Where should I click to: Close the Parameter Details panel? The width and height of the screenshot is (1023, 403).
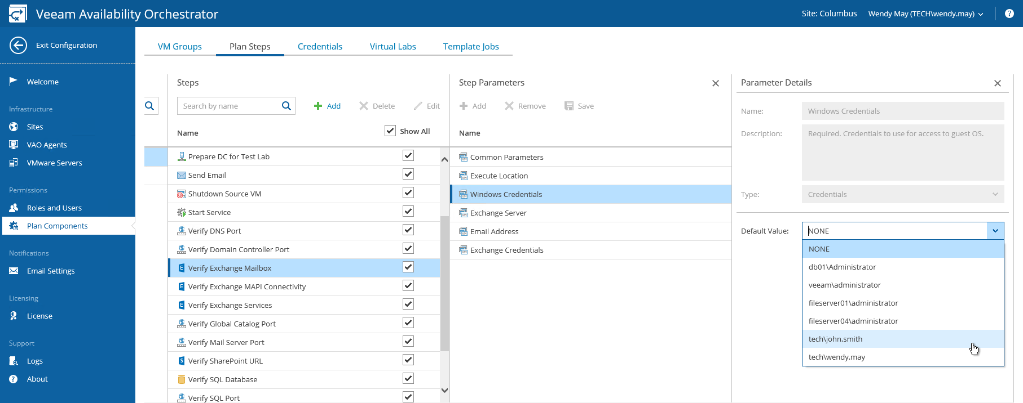[x=998, y=83]
